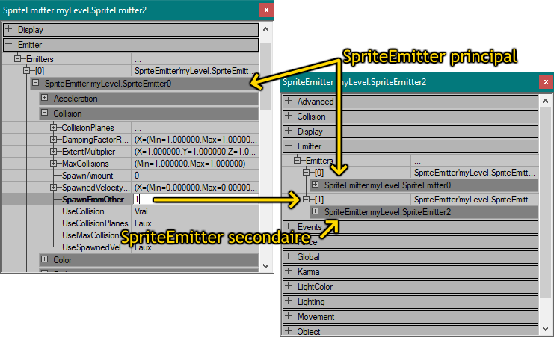Expand SpriteEmitter myLevel.SpriteEmitter0 in right window

coord(316,185)
